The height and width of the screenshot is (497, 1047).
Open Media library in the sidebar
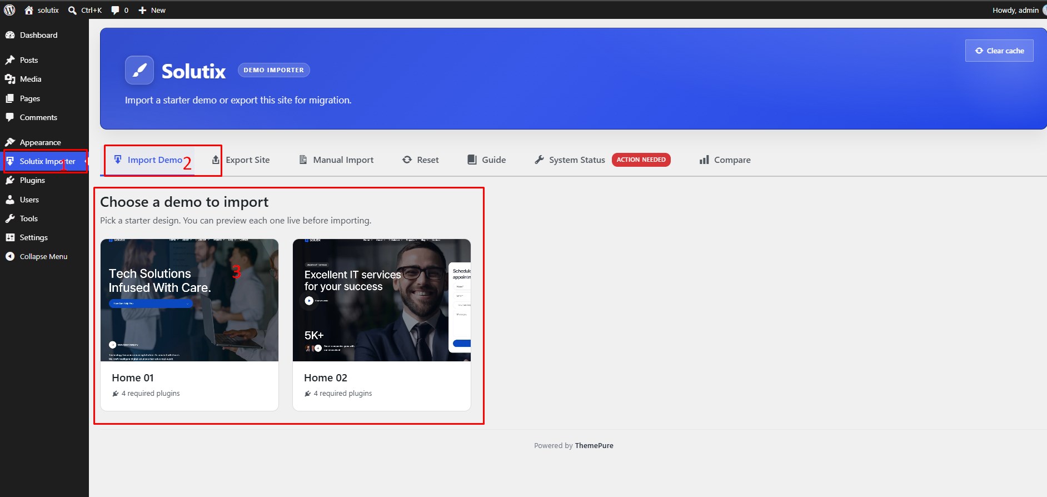click(x=44, y=79)
